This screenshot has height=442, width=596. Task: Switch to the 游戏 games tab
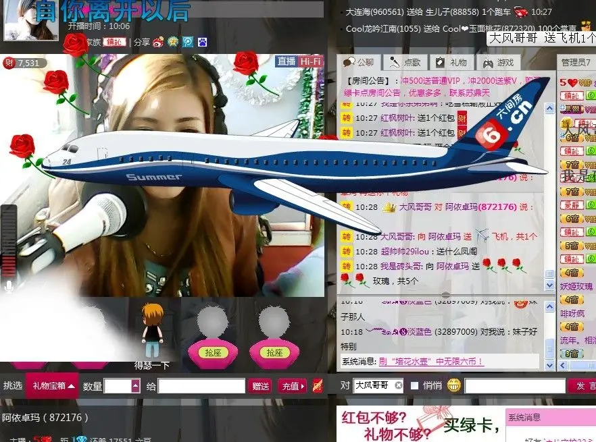pos(498,62)
